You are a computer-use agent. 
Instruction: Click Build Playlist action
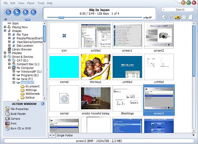coord(18,114)
